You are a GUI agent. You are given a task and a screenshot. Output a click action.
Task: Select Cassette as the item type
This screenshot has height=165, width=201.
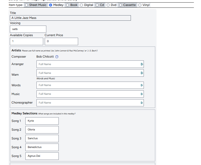point(121,5)
